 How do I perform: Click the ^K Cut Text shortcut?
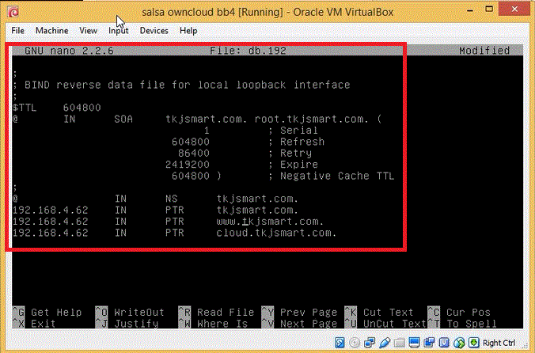379,312
